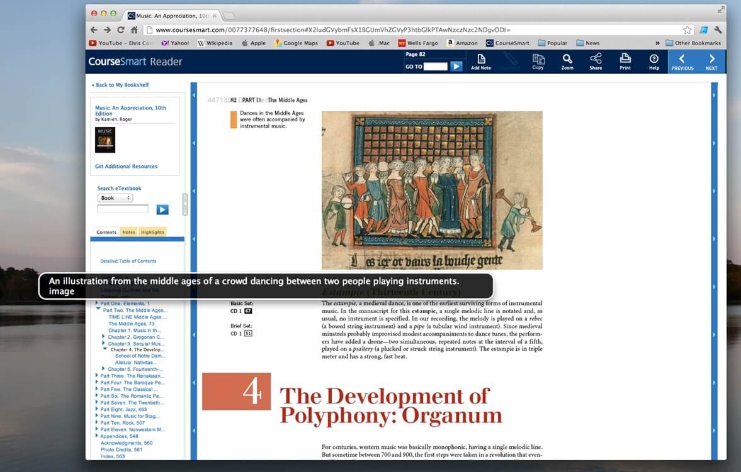The width and height of the screenshot is (741, 472).
Task: Open Other Bookmarks folder
Action: (x=693, y=43)
